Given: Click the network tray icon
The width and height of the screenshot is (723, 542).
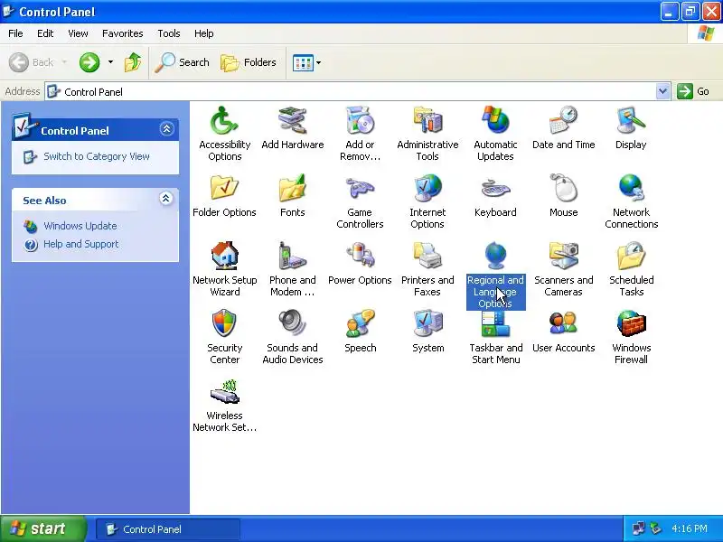Looking at the screenshot, I should click(x=639, y=528).
